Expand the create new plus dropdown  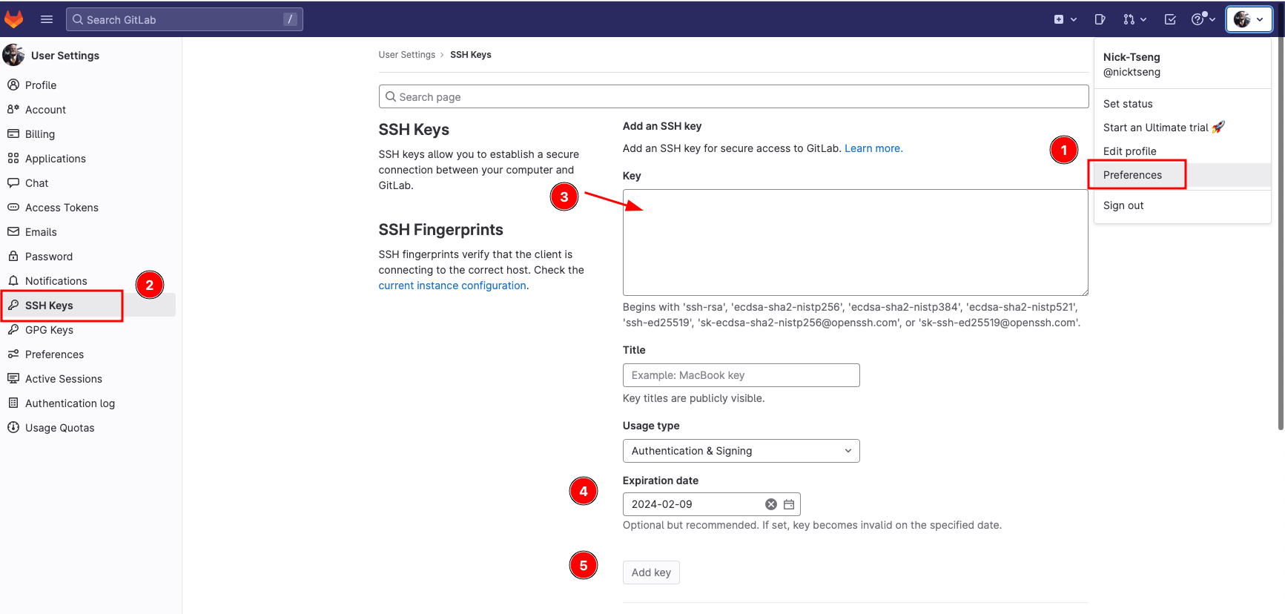tap(1065, 19)
